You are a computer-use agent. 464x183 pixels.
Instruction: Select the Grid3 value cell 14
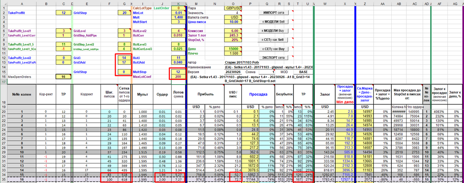[x=124, y=58]
